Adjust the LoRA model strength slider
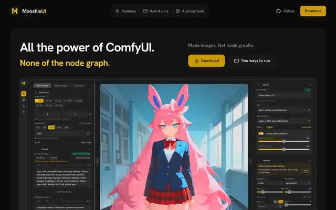The image size is (336, 210). point(283,141)
